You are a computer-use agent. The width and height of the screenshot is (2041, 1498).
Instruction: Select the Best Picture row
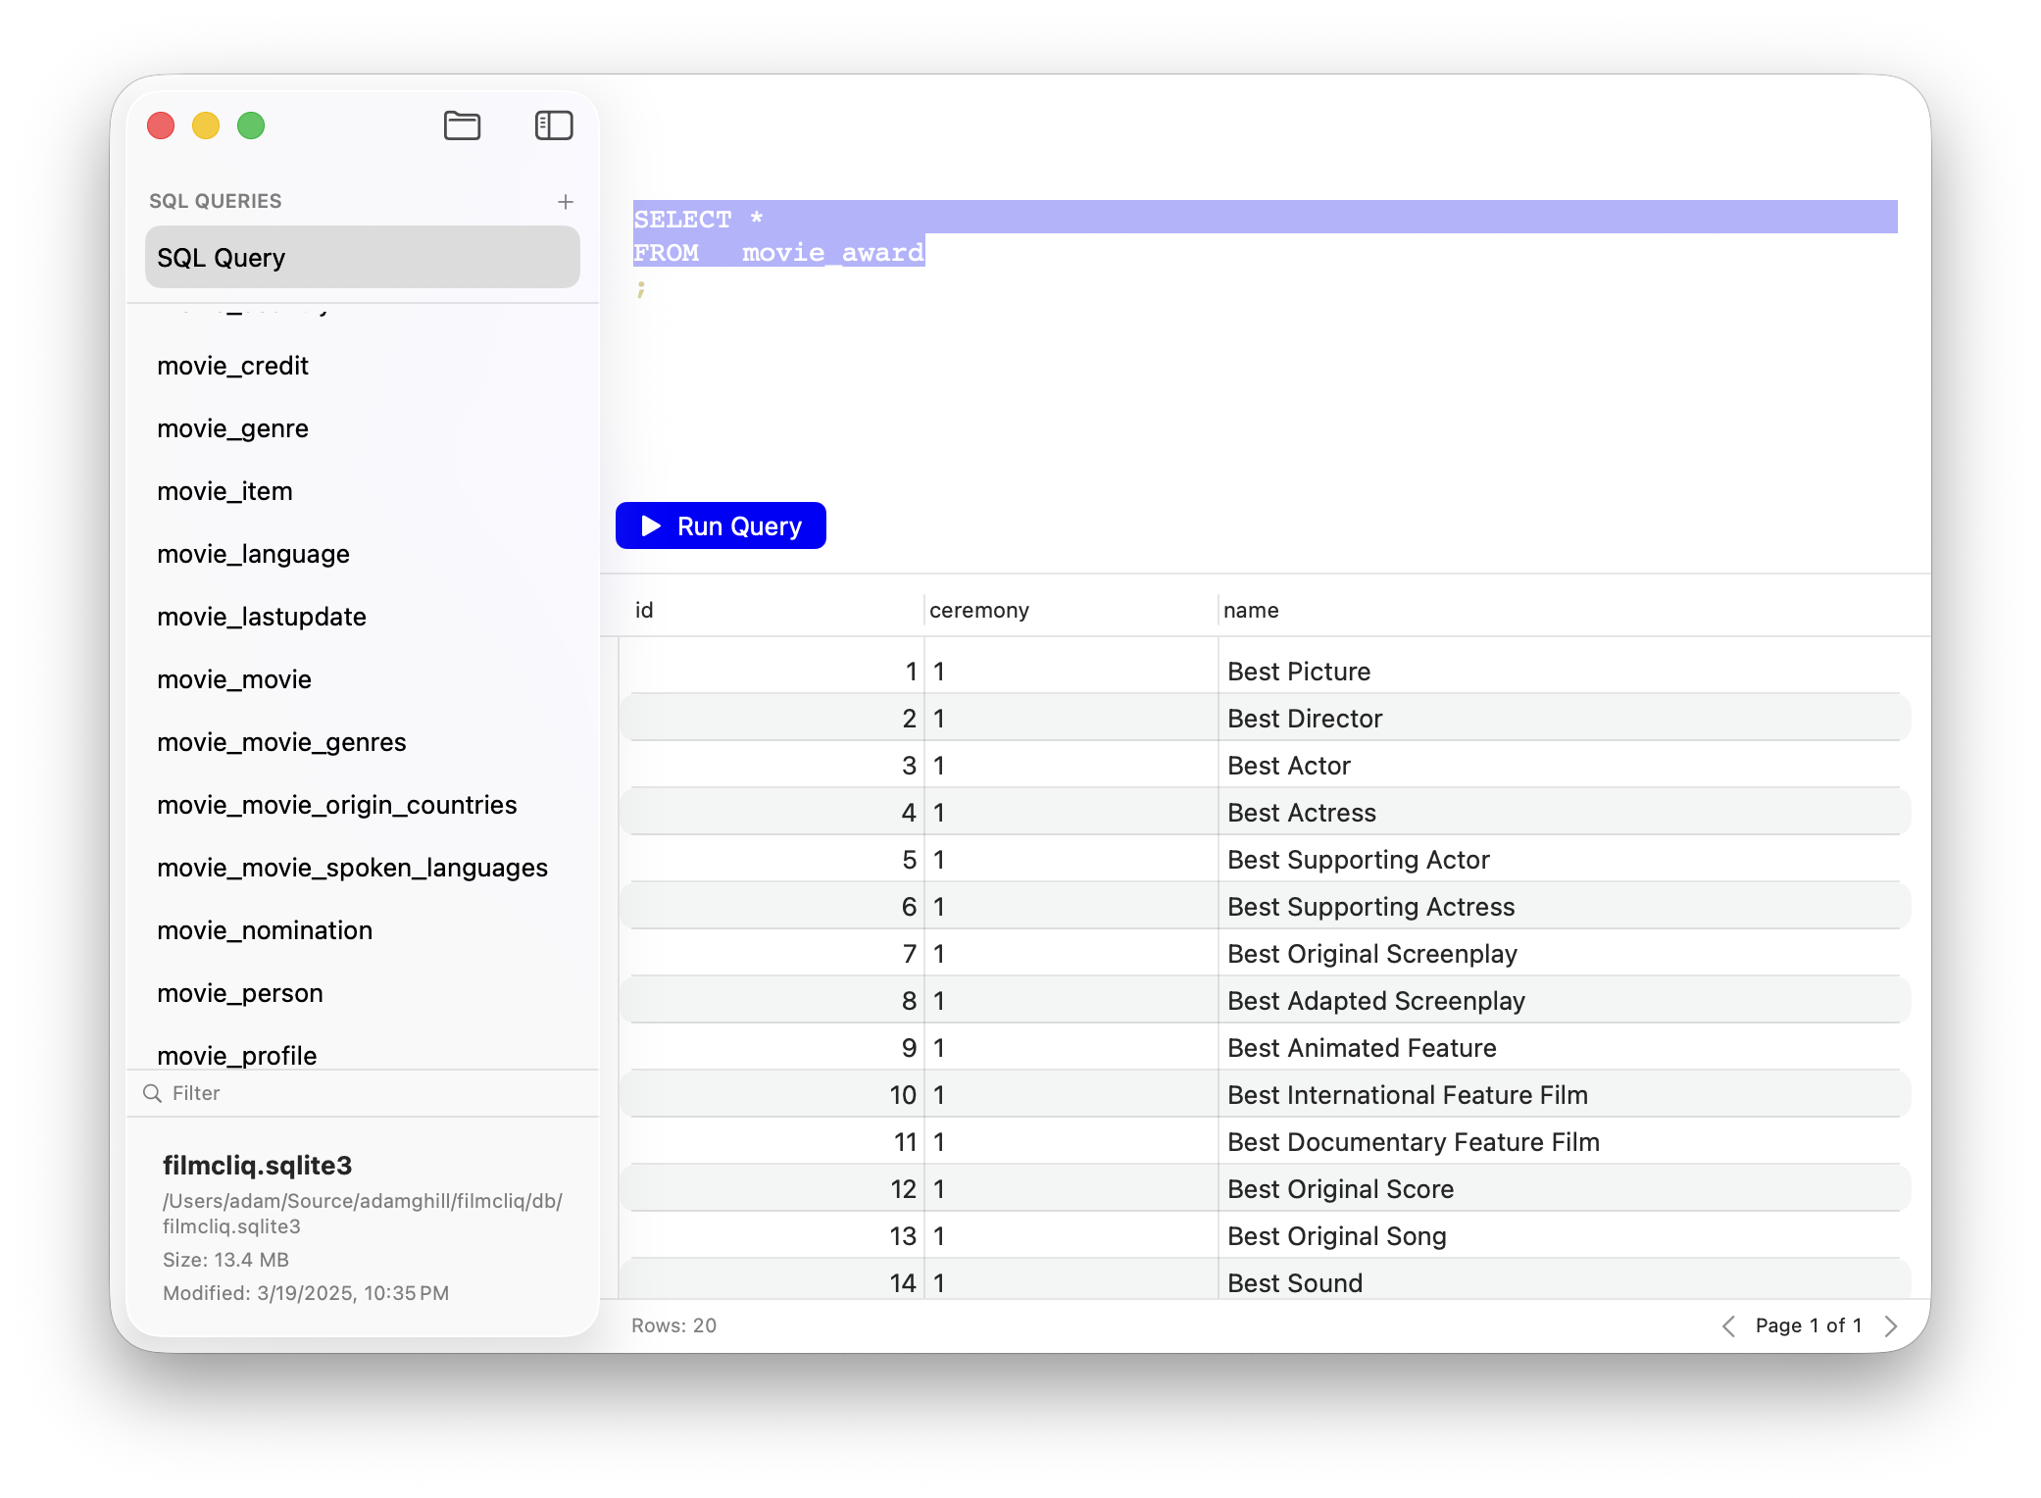[x=1299, y=671]
